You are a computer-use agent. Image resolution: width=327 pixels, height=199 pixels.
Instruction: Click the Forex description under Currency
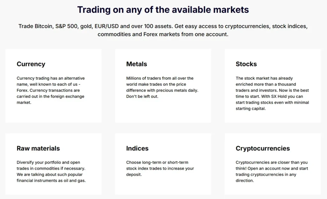(50, 90)
